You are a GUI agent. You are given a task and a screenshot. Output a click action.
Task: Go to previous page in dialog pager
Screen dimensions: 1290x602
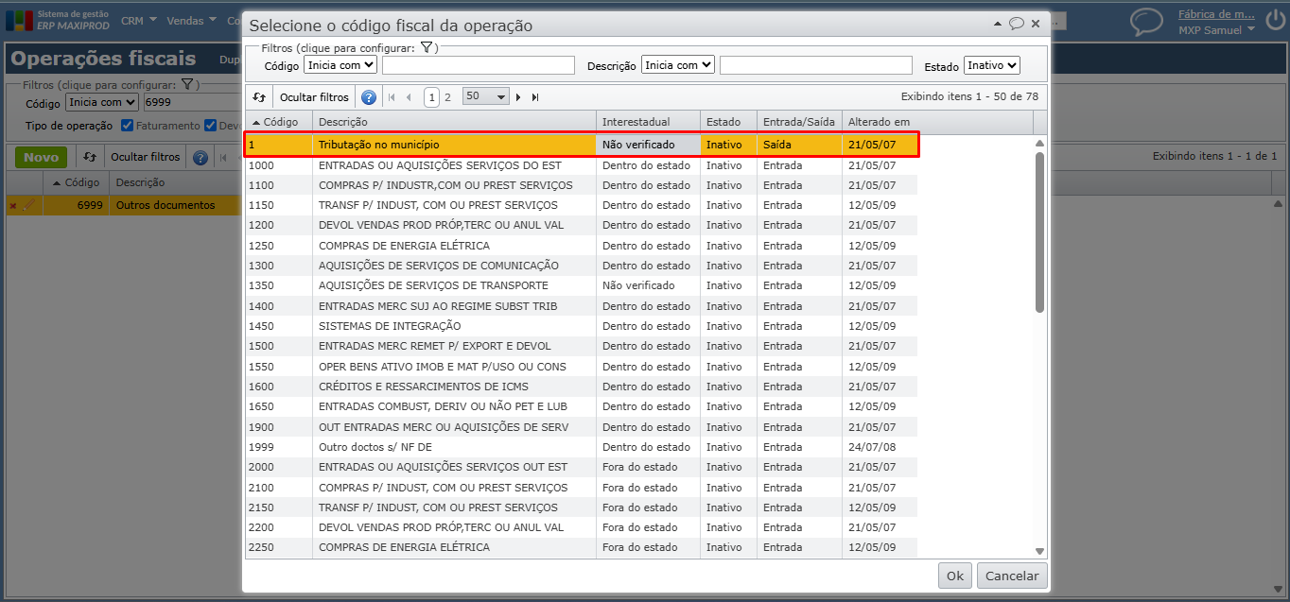pyautogui.click(x=409, y=97)
